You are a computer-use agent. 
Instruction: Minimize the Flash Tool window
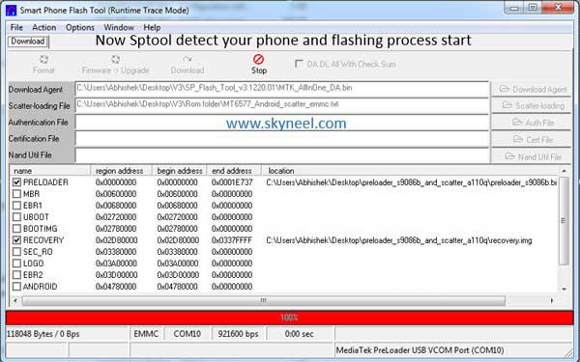tap(515, 8)
